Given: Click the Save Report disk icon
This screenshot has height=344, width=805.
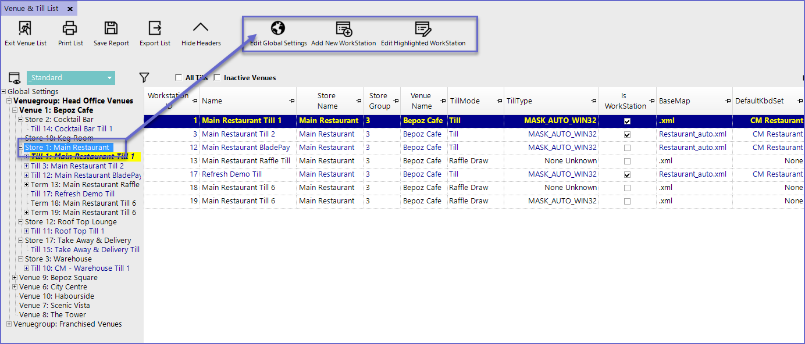Looking at the screenshot, I should pos(111,28).
